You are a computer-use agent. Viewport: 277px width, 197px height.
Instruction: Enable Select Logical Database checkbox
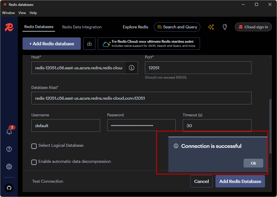[34, 146]
